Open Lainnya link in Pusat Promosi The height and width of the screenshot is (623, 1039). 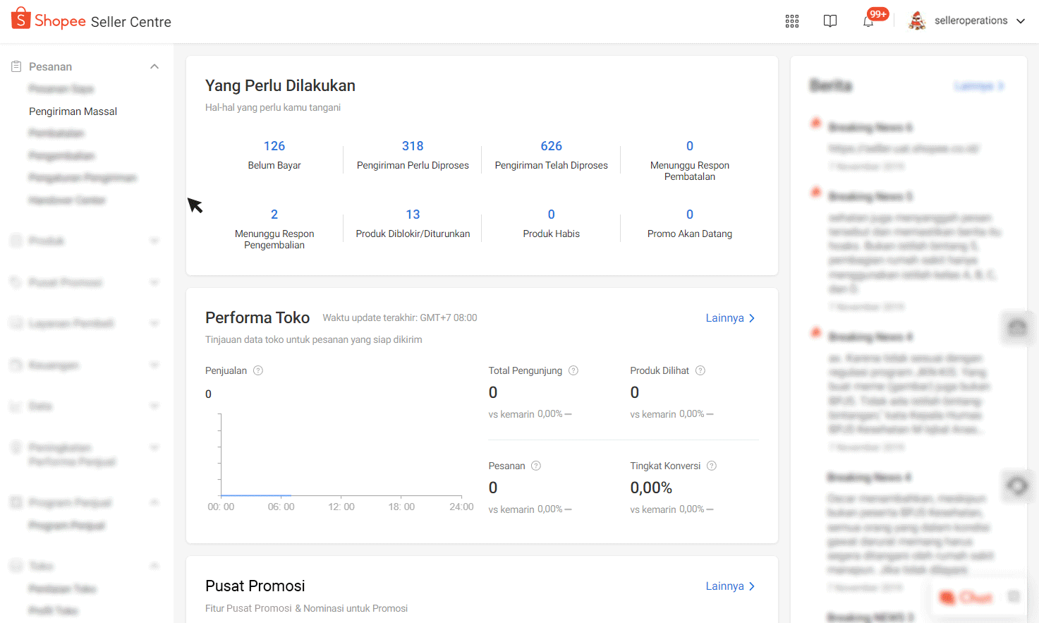click(x=730, y=586)
